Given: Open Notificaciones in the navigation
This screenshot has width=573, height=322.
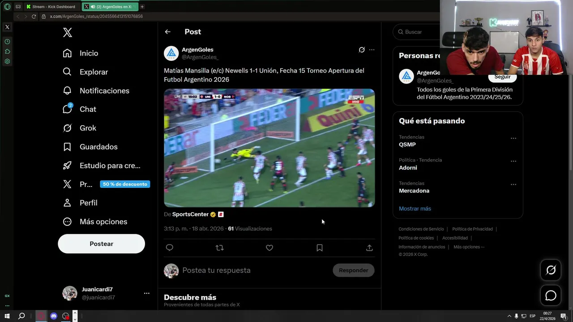Looking at the screenshot, I should click(96, 91).
